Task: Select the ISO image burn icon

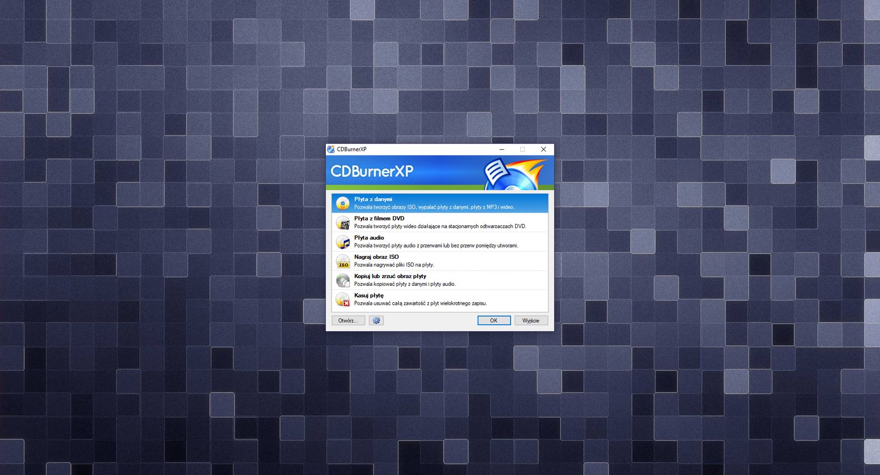Action: [342, 261]
